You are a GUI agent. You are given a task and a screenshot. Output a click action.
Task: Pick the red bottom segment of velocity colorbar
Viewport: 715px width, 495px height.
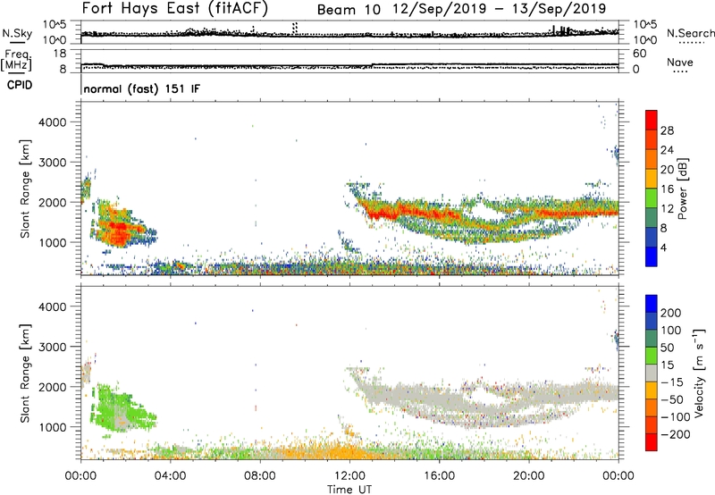click(x=652, y=442)
